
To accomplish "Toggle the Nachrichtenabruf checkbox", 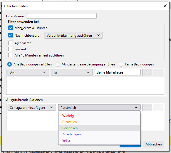I will click(11, 36).
